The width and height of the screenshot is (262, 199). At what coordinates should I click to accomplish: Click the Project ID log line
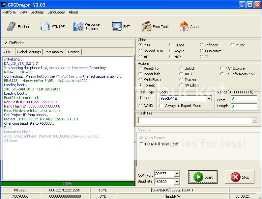point(41,119)
